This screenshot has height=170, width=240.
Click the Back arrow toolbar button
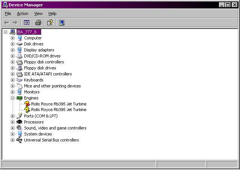click(7, 23)
